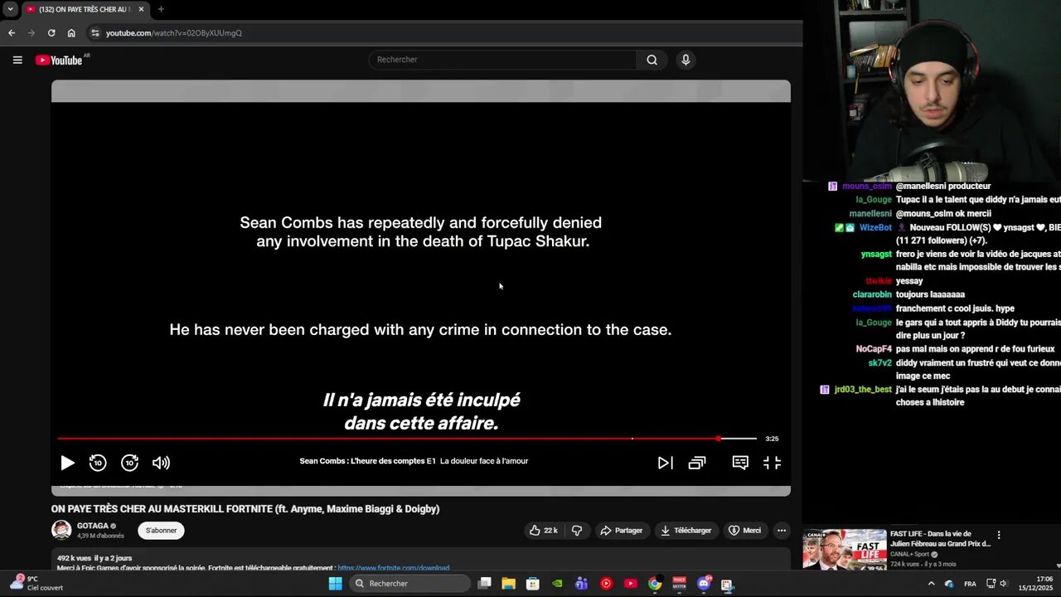The image size is (1061, 597).
Task: Reload the page with the refresh icon
Action: (51, 33)
